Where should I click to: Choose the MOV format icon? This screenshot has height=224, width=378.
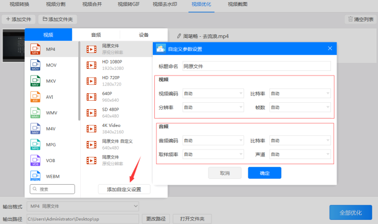pos(35,65)
